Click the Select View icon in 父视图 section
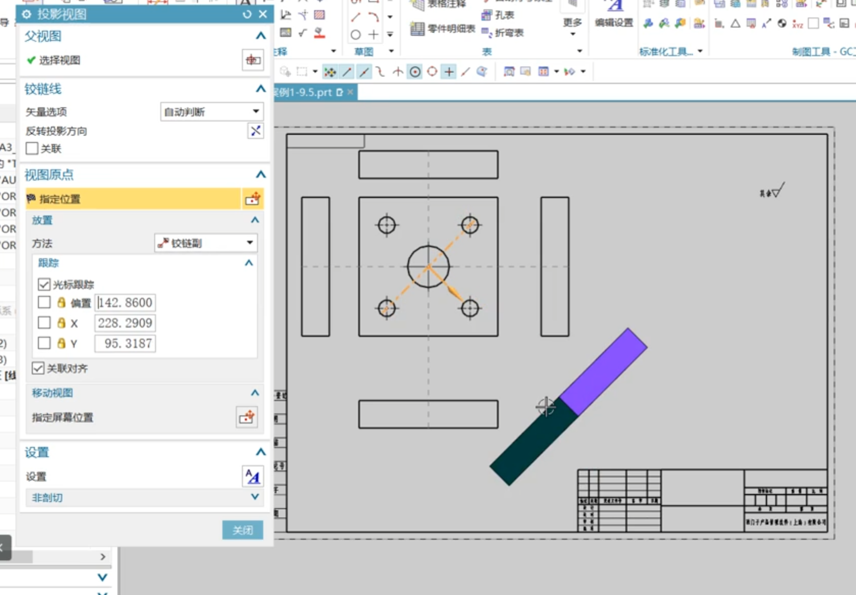Image resolution: width=856 pixels, height=595 pixels. click(253, 60)
